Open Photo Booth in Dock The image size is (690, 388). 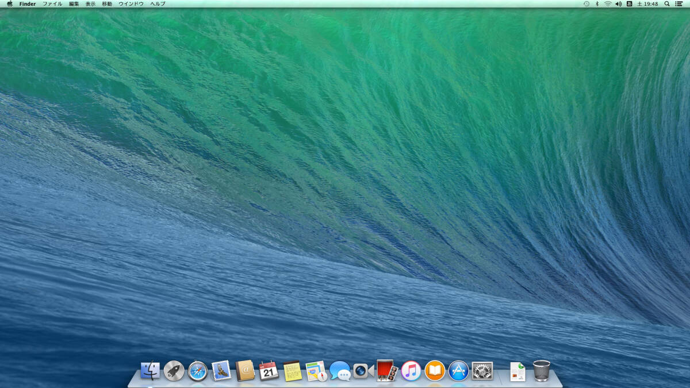click(387, 371)
